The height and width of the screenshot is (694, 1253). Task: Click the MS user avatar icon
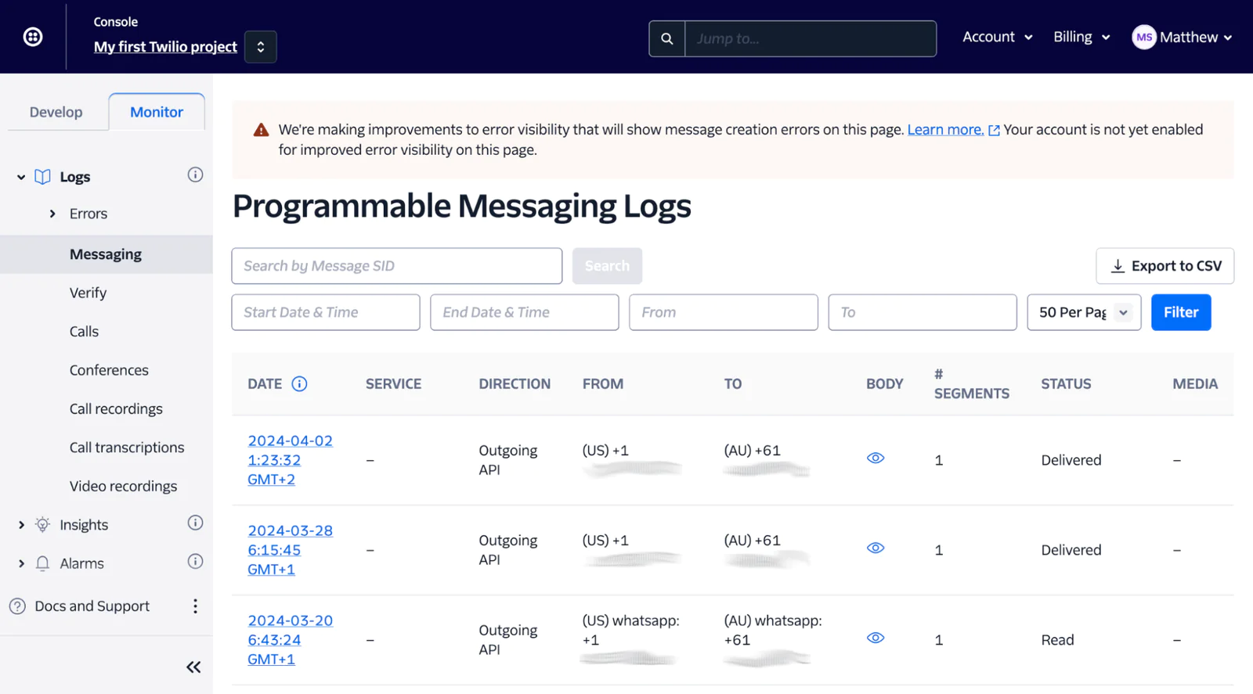click(1144, 37)
